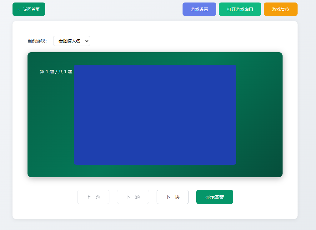Viewport: 316px width, 230px height.
Task: Click the 当前游戏 label text
Action: click(x=37, y=41)
